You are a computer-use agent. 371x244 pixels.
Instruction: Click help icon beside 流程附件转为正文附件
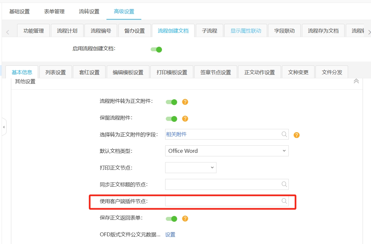click(185, 102)
